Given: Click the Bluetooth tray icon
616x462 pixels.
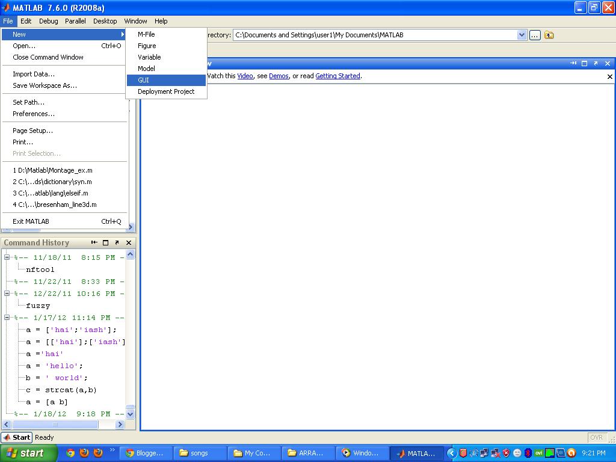Looking at the screenshot, I should click(x=528, y=454).
